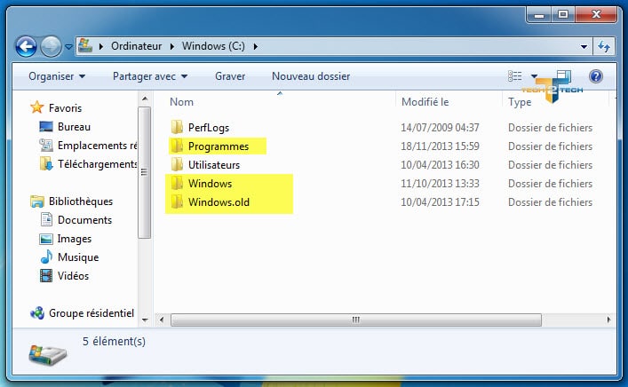Click the Emplacements récents icon
The width and height of the screenshot is (628, 387).
(x=46, y=145)
